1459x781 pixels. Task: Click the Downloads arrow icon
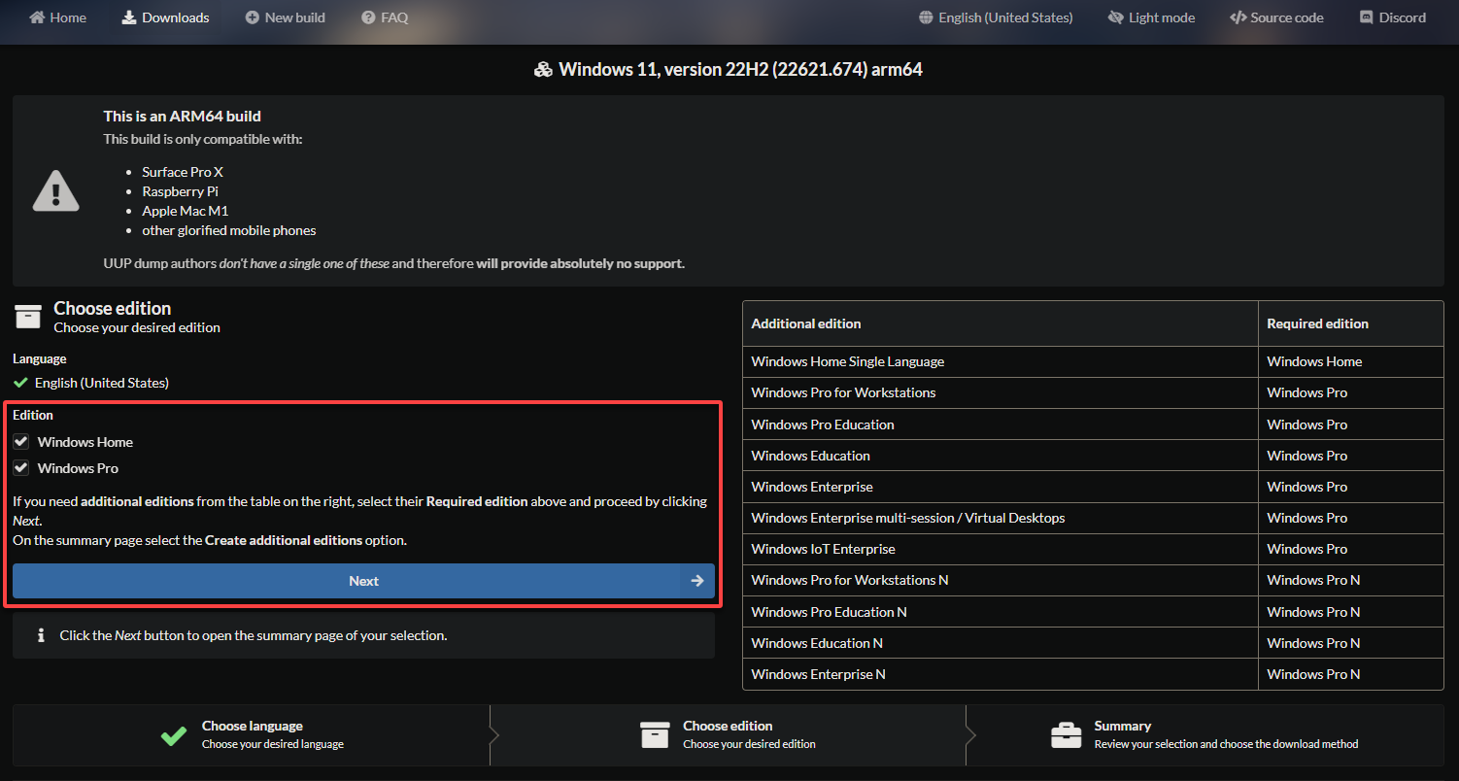coord(129,17)
